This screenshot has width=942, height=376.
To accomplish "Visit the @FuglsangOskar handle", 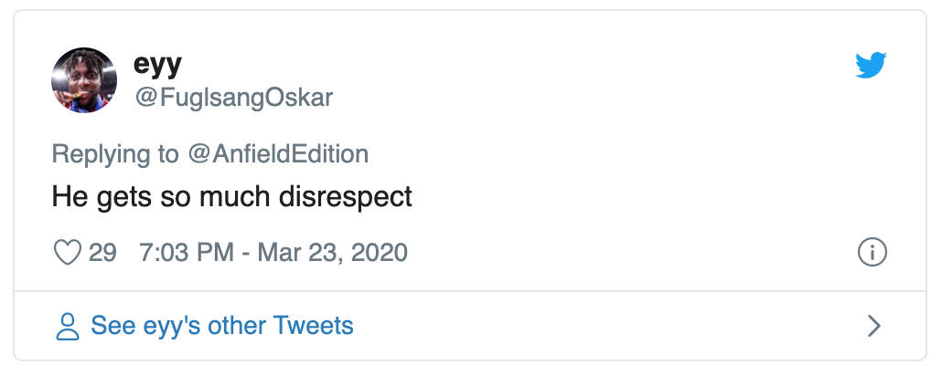I will point(233,98).
